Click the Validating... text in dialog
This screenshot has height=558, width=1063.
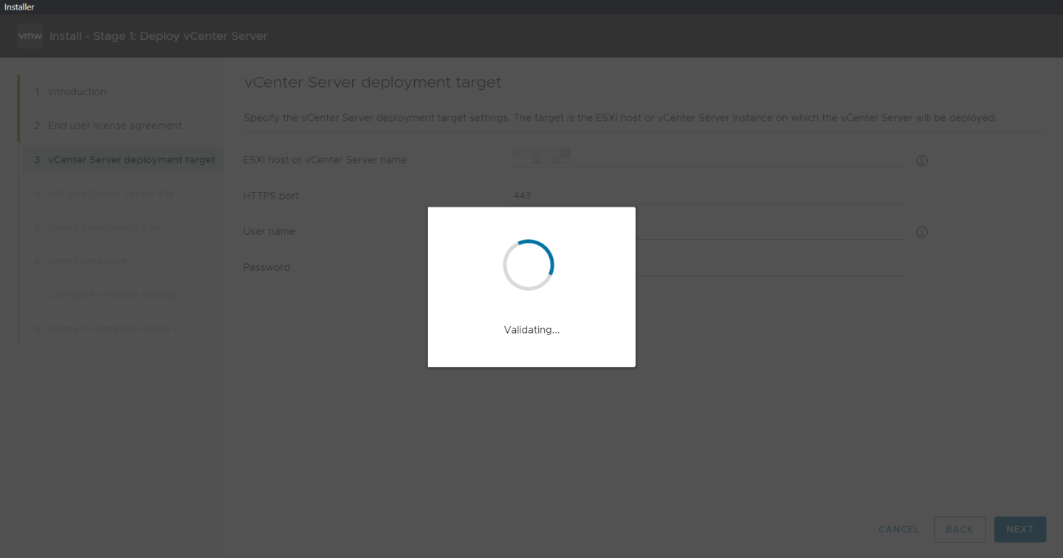[531, 331]
